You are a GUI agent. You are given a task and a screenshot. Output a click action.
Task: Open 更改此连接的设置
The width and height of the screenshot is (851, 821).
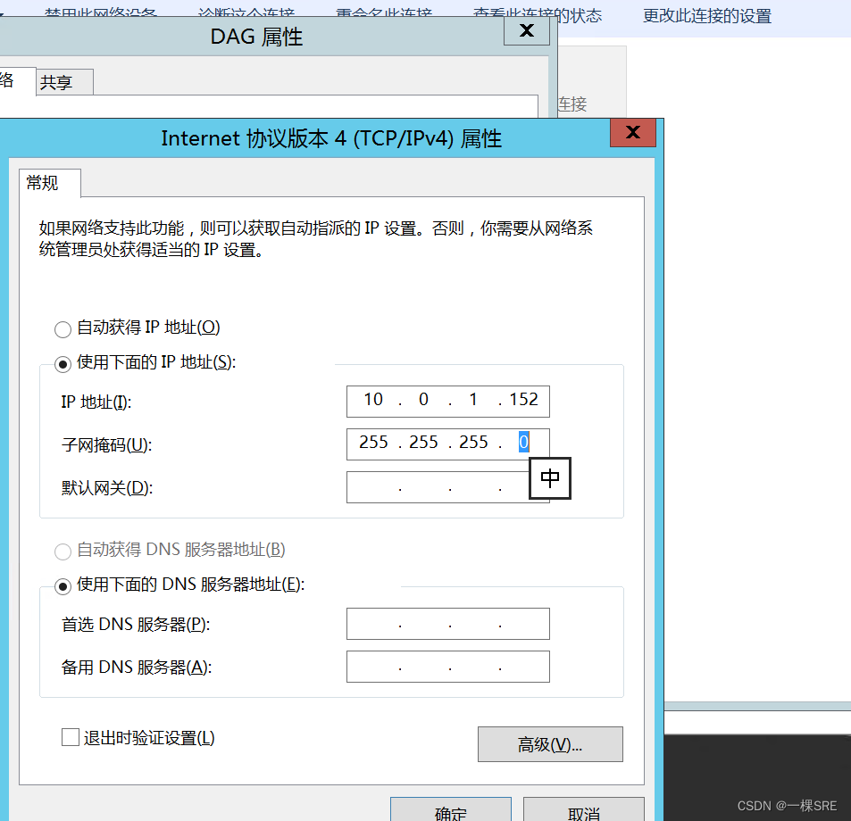pos(705,15)
